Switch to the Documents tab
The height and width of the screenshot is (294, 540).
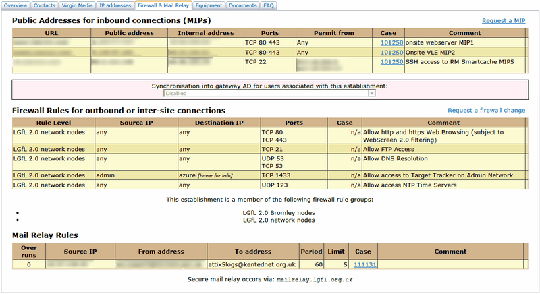pos(243,5)
